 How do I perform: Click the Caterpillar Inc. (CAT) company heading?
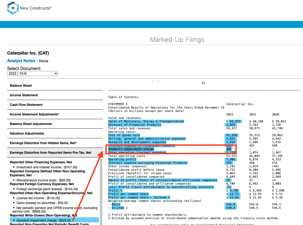coord(28,53)
